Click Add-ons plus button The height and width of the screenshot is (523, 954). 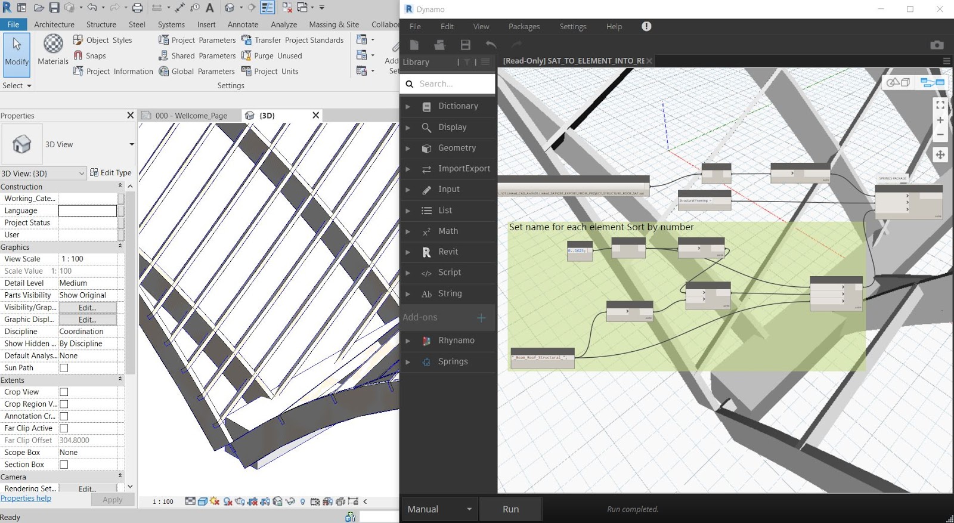click(x=481, y=318)
